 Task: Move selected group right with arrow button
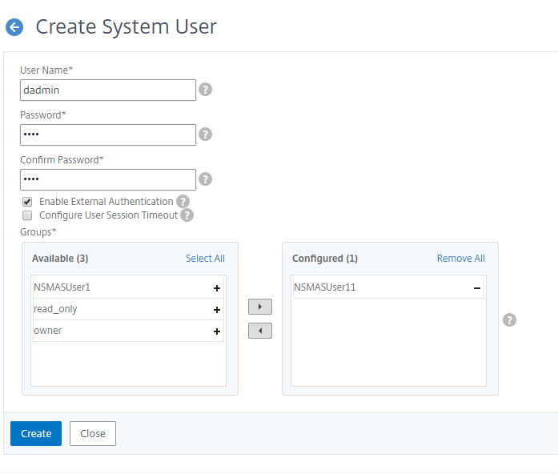[x=260, y=307]
